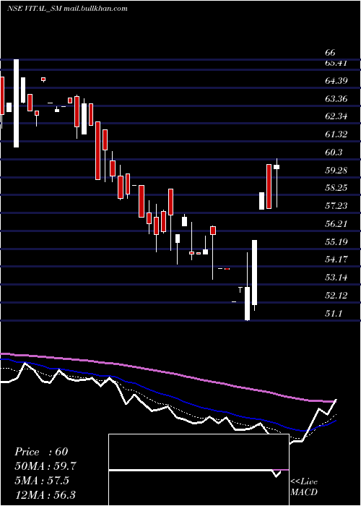Image resolution: width=361 pixels, height=506 pixels.
Task: Click the NSE VITAL_SM chart title text
Action: pyautogui.click(x=67, y=9)
